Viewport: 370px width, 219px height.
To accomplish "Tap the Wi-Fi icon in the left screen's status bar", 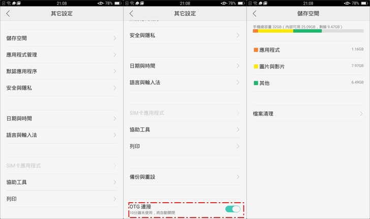I will [9, 4].
